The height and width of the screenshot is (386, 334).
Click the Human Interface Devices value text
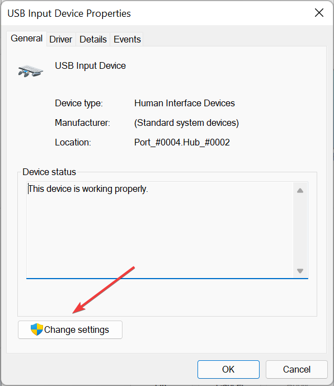click(x=185, y=103)
